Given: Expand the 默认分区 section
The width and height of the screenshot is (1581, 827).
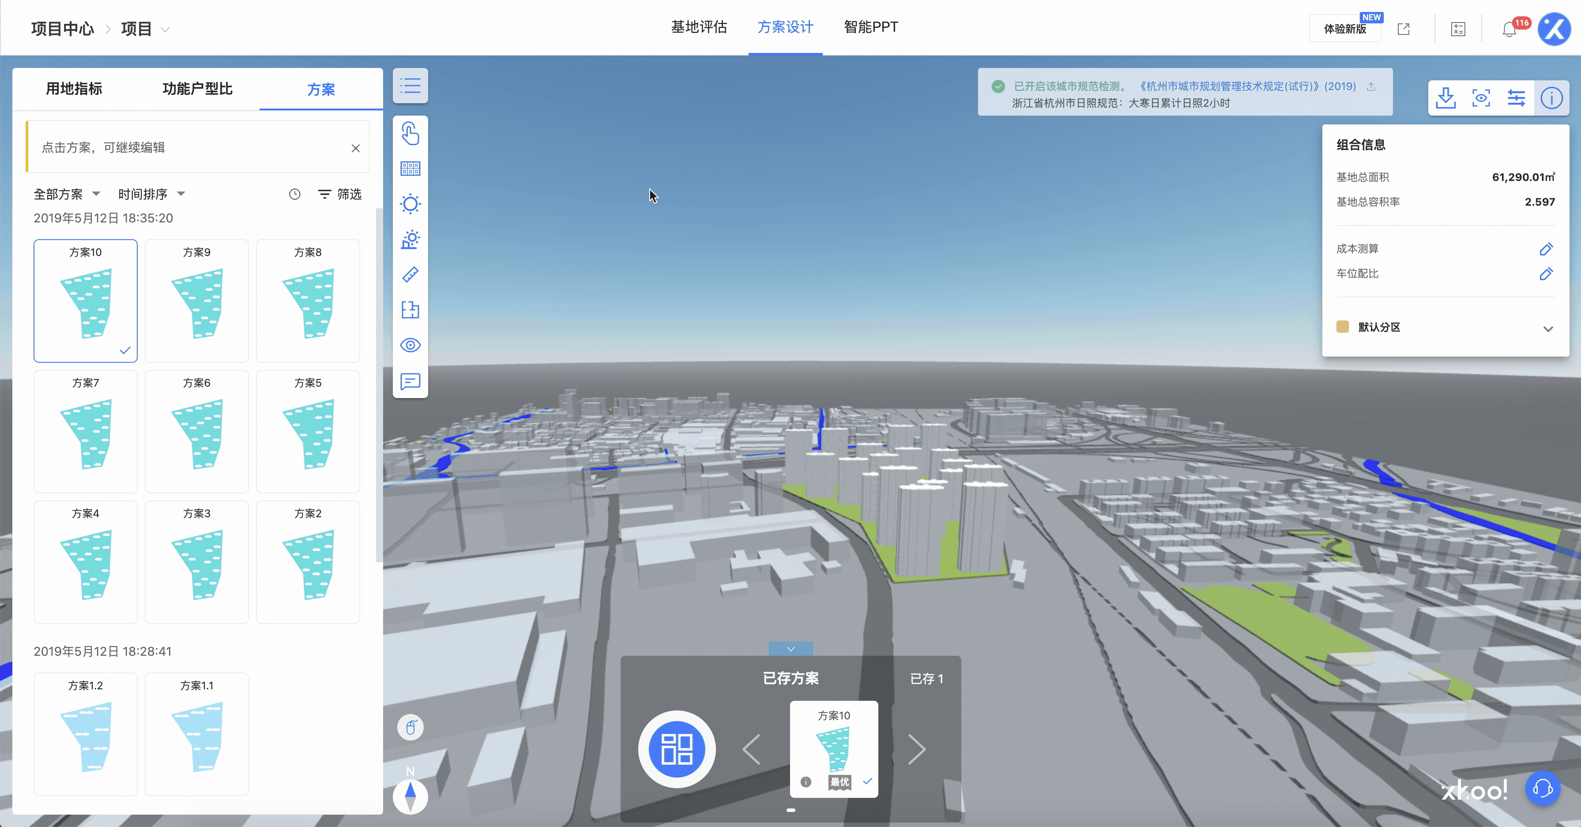Looking at the screenshot, I should 1548,328.
